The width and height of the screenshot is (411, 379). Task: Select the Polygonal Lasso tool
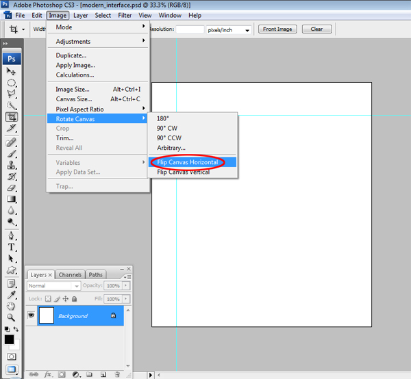pyautogui.click(x=11, y=94)
